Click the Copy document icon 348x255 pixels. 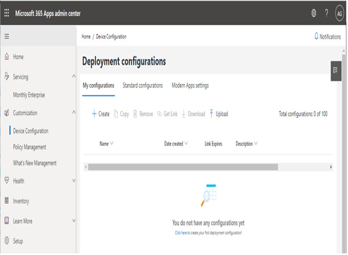click(x=116, y=114)
